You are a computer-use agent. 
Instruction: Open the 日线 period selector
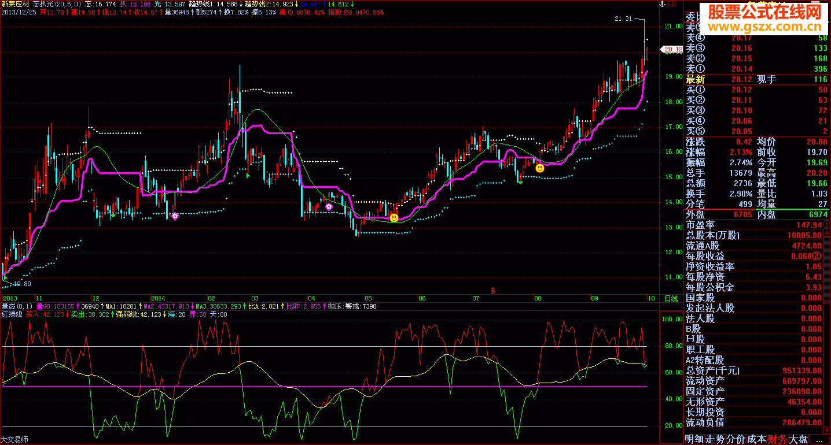click(671, 298)
